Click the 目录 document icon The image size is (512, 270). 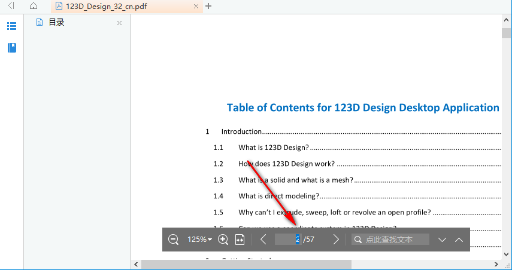[40, 22]
